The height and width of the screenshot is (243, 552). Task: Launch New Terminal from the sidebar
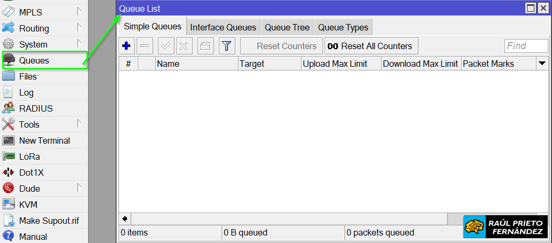pyautogui.click(x=44, y=140)
